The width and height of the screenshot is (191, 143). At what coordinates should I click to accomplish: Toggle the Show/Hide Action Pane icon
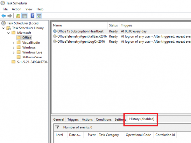[x=39, y=16]
